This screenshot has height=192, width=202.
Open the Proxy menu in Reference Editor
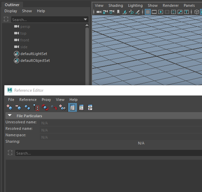(46, 100)
